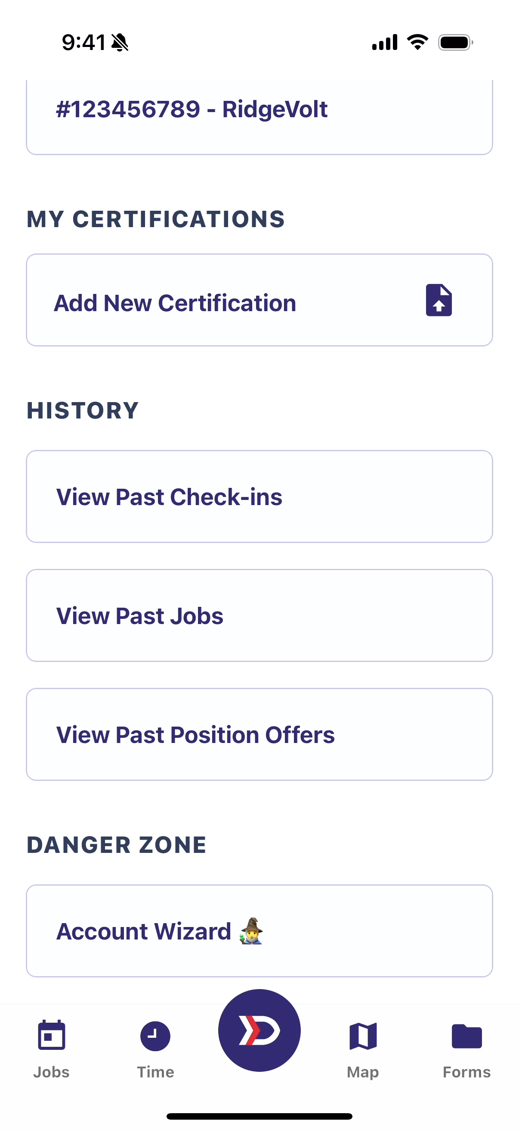The image size is (519, 1130).
Task: Tap the Wi-Fi status icon
Action: tap(418, 42)
